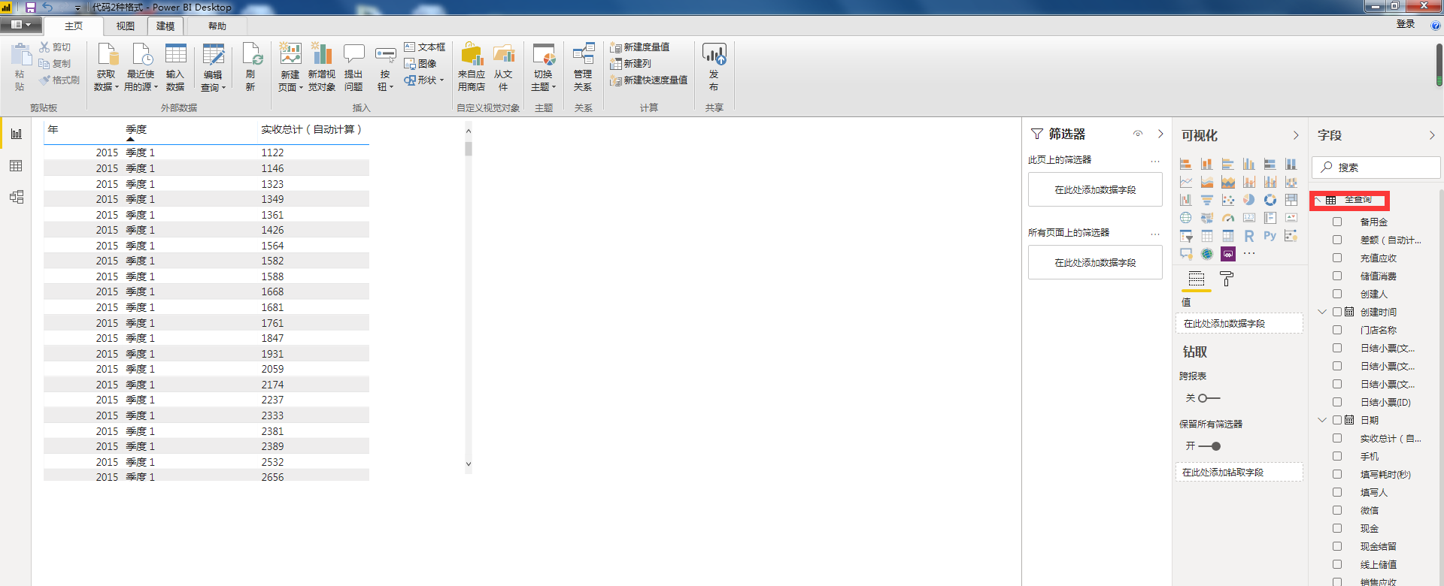
Task: Select the pie chart visual icon
Action: click(1248, 200)
